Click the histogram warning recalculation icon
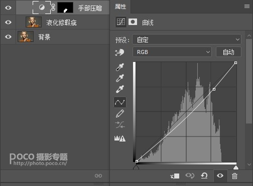This screenshot has width=253, height=186. point(120,138)
